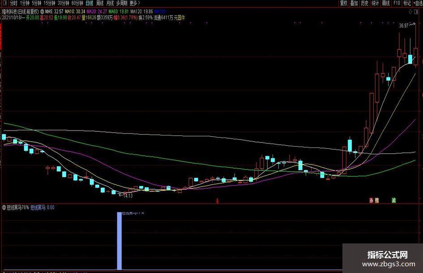The image size is (423, 273).
Task: Click the 14.13 low price label
Action: click(x=128, y=196)
